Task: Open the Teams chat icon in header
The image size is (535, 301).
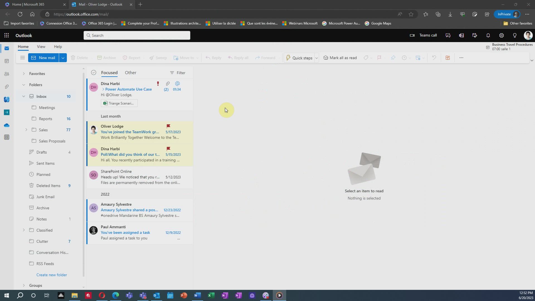Action: tap(448, 35)
